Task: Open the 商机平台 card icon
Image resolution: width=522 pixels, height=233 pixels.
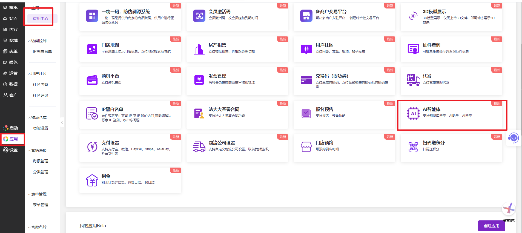Action: (92, 80)
